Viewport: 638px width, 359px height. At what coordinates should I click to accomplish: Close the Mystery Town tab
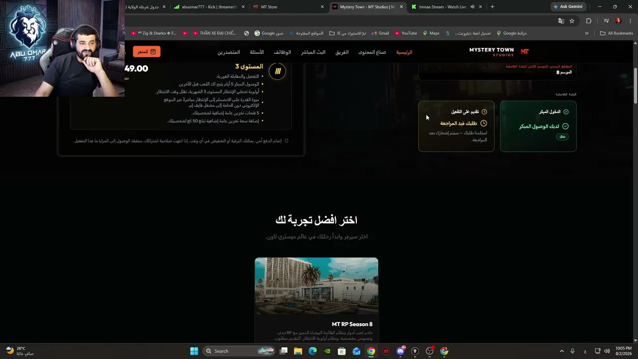[x=401, y=7]
